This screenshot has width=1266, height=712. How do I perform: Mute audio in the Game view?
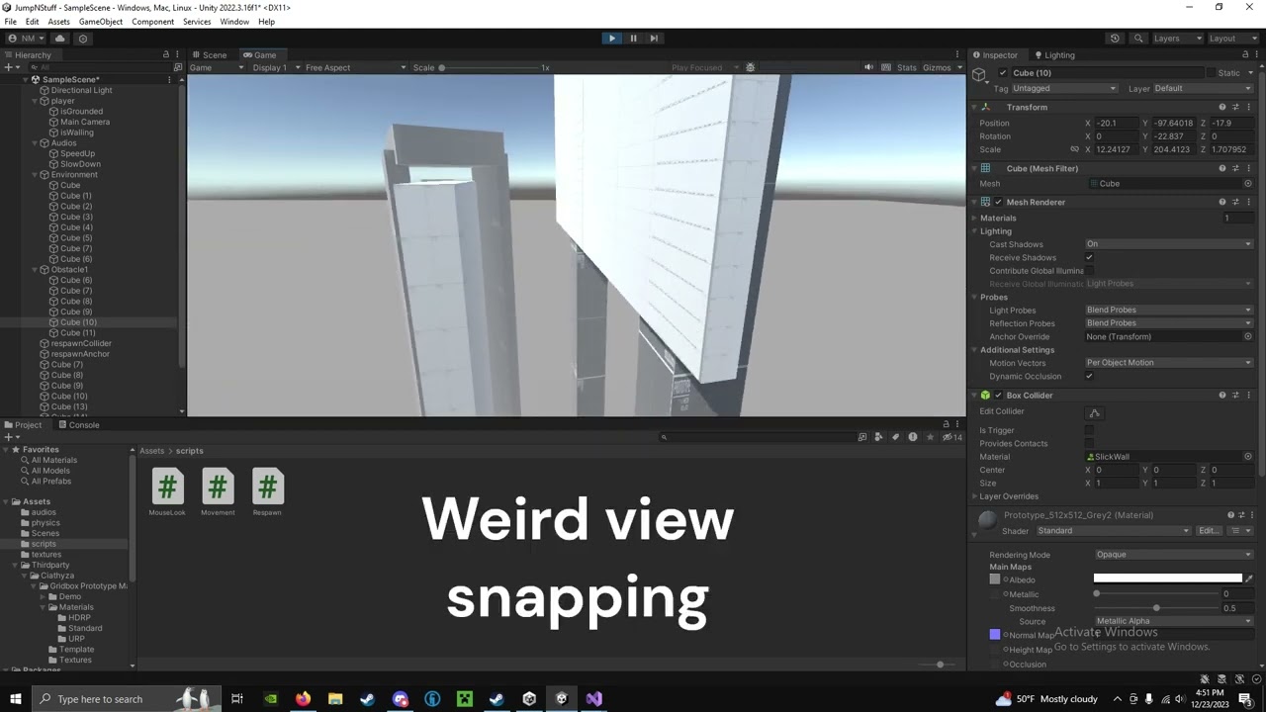tap(868, 67)
